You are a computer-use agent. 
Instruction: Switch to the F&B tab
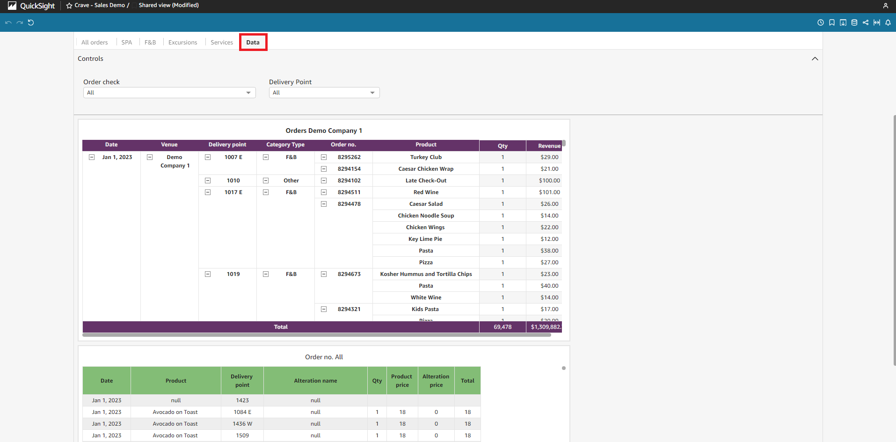tap(150, 42)
